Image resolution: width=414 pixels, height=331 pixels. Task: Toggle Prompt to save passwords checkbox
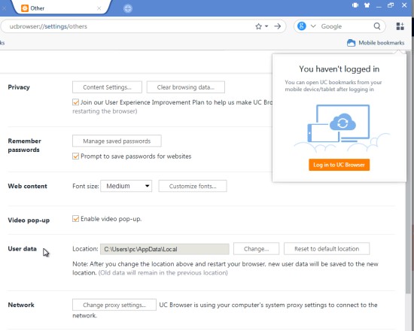[x=75, y=156]
